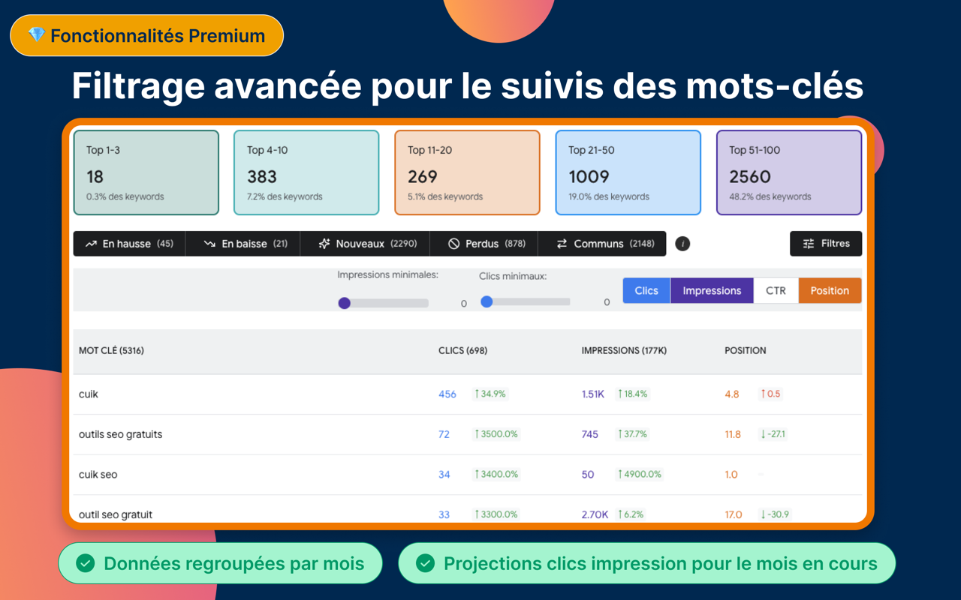Toggle the Position metric button
The width and height of the screenshot is (961, 600).
pos(830,291)
